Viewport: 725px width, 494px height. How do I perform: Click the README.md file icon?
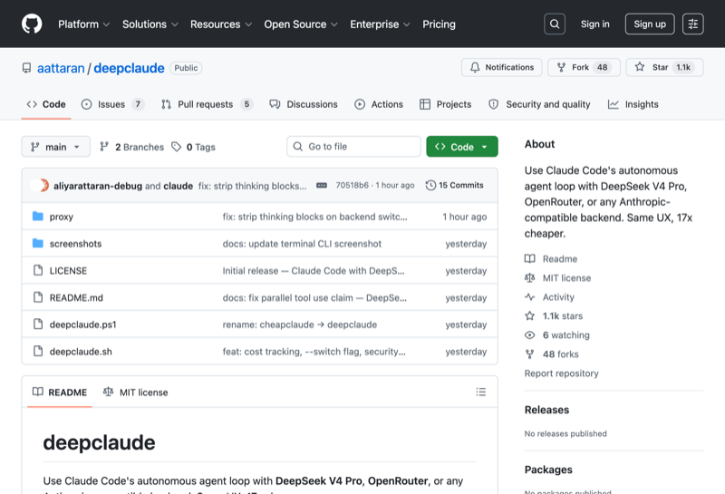click(38, 297)
